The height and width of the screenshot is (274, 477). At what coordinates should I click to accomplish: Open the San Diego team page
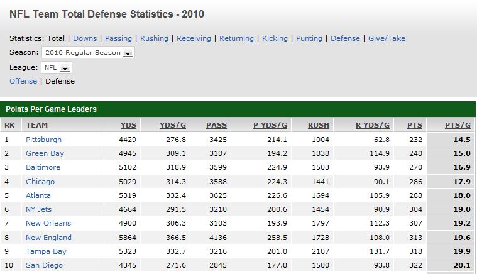coord(44,265)
